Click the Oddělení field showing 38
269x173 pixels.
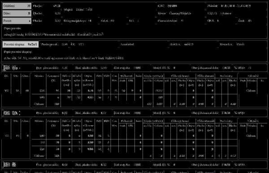tap(17, 6)
